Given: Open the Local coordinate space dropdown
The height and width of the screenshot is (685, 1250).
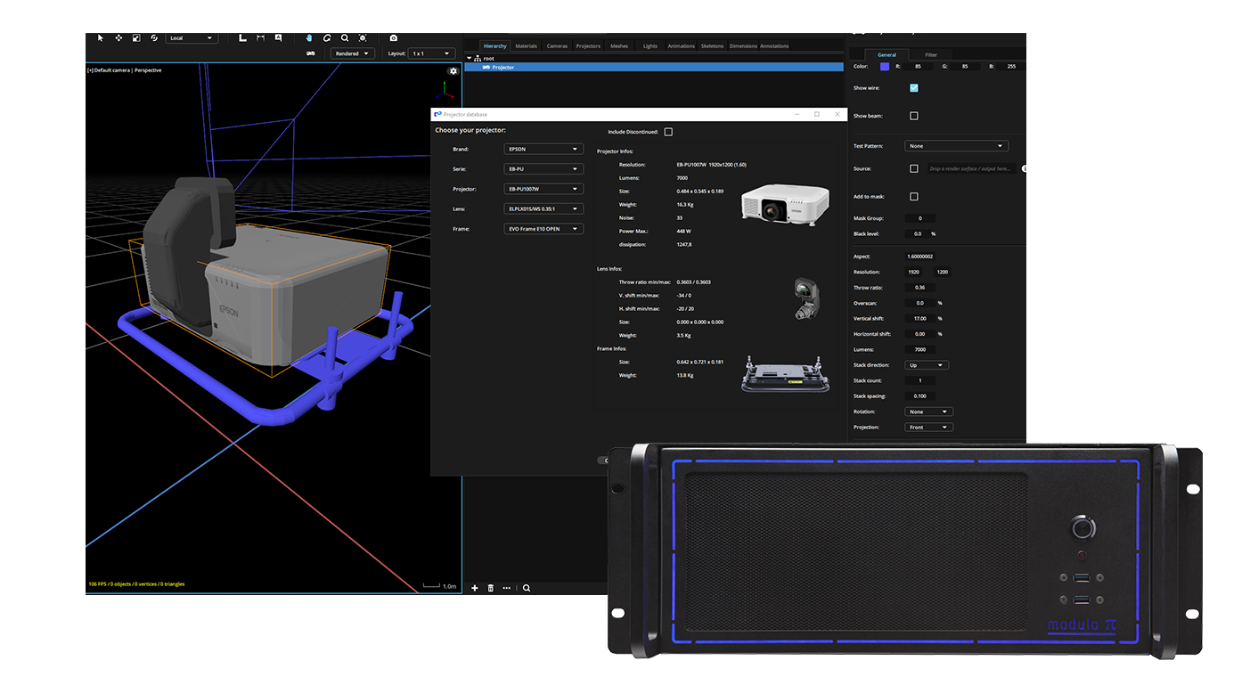Looking at the screenshot, I should [x=192, y=38].
